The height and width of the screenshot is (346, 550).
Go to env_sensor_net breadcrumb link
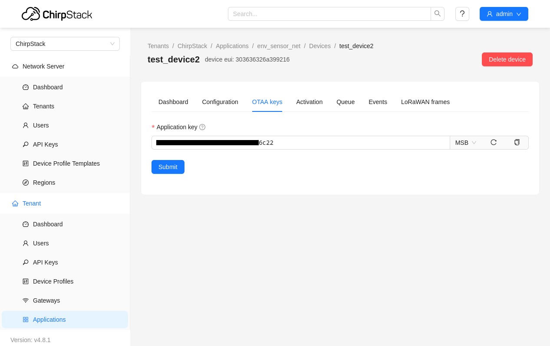[x=279, y=46]
